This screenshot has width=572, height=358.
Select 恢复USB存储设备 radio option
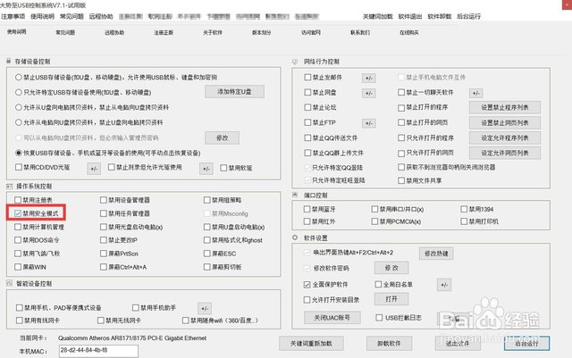(x=19, y=153)
